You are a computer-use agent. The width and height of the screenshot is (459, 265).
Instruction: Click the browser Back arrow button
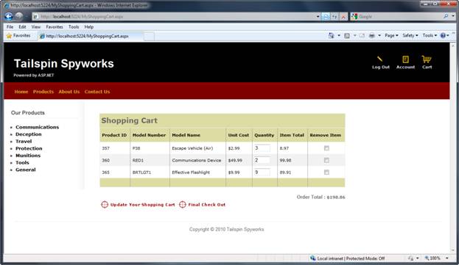pos(9,17)
